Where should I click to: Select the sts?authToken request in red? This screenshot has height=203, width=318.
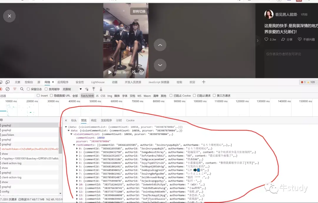(x=29, y=149)
